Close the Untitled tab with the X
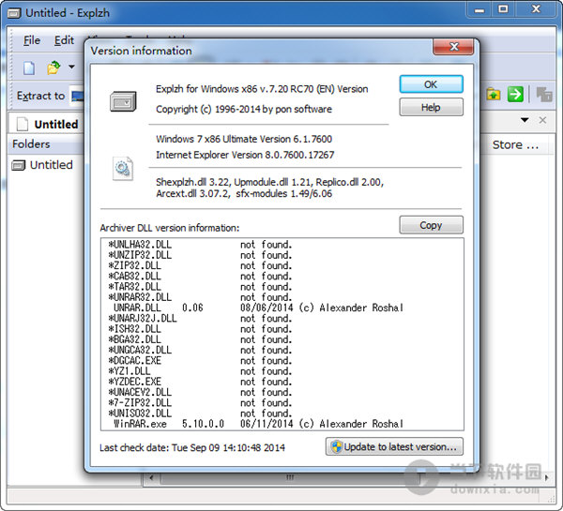The width and height of the screenshot is (563, 511). click(x=542, y=120)
